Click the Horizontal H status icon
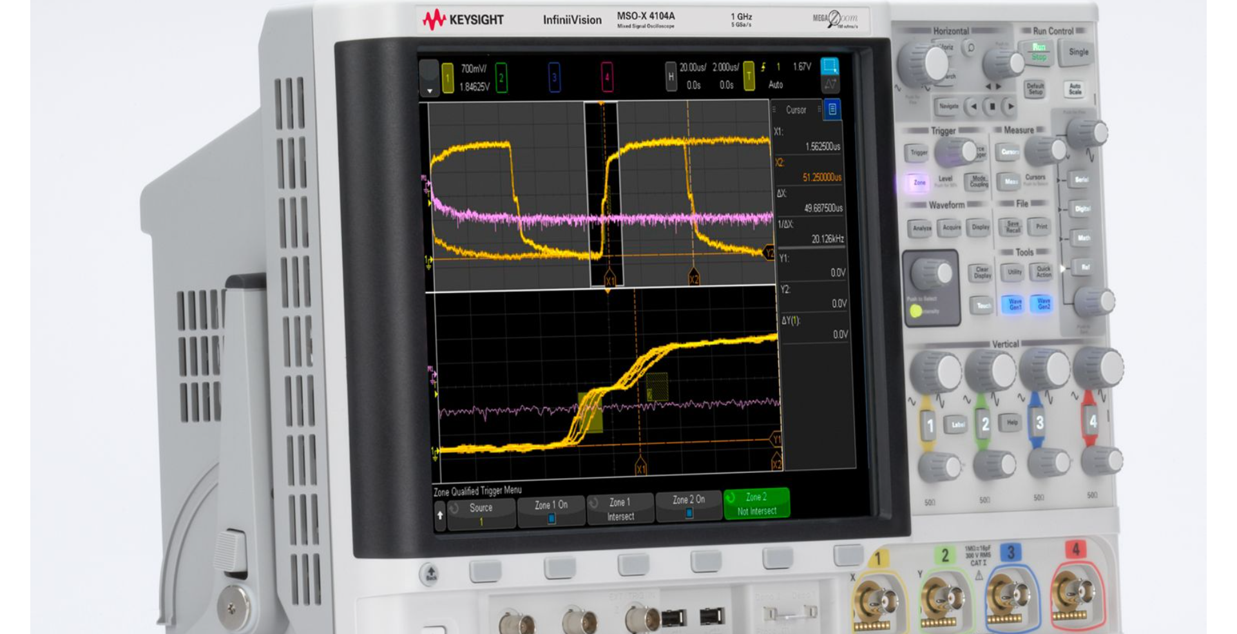Screen dimensions: 1237x634 coord(670,76)
